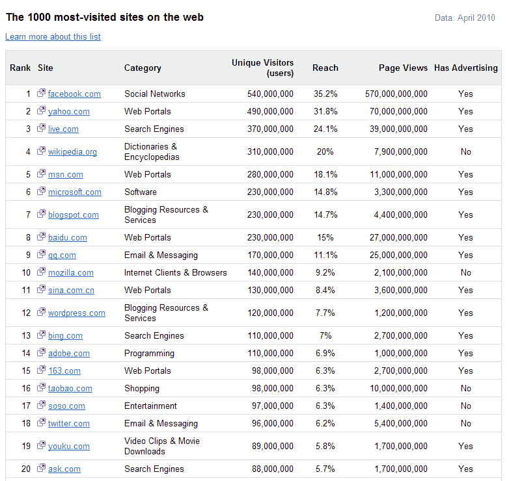Click the Category column header
The width and height of the screenshot is (509, 481).
(x=143, y=68)
